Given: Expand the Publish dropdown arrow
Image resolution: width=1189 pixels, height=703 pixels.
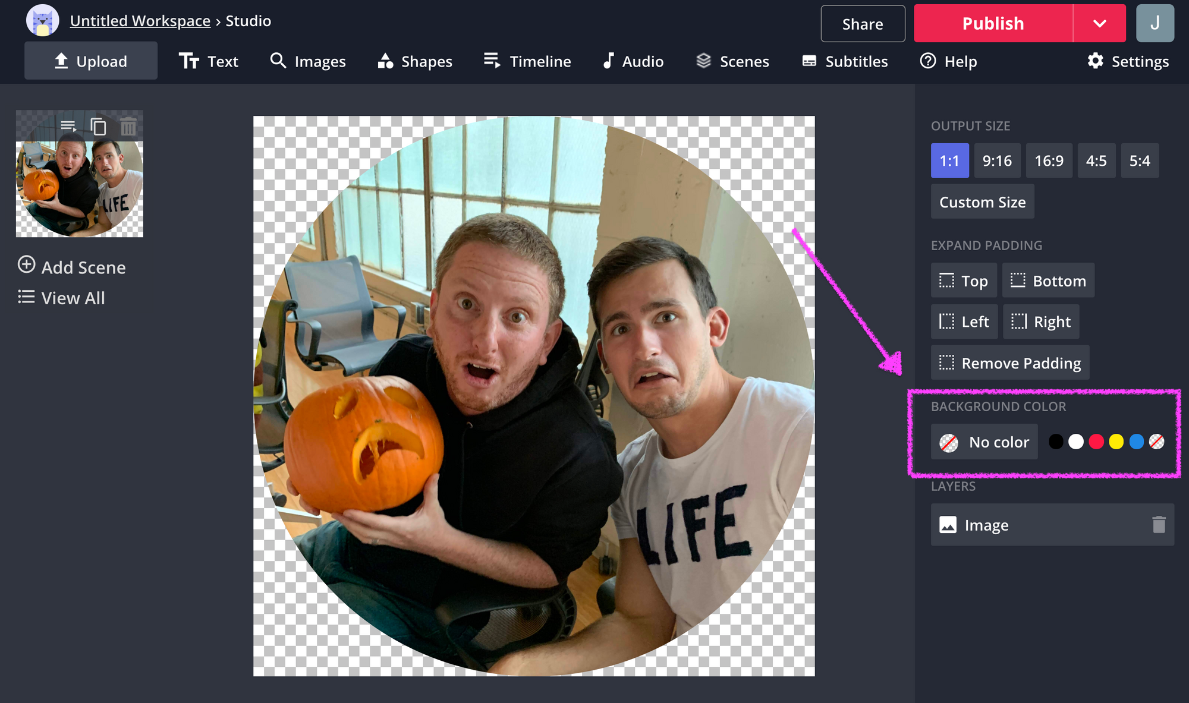Looking at the screenshot, I should coord(1099,23).
